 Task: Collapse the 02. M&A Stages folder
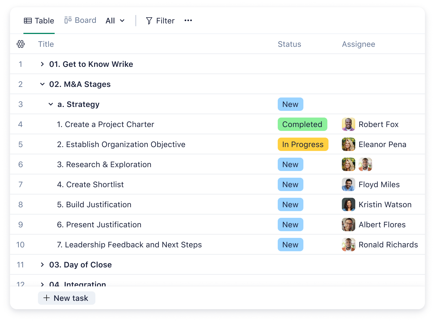pos(42,84)
